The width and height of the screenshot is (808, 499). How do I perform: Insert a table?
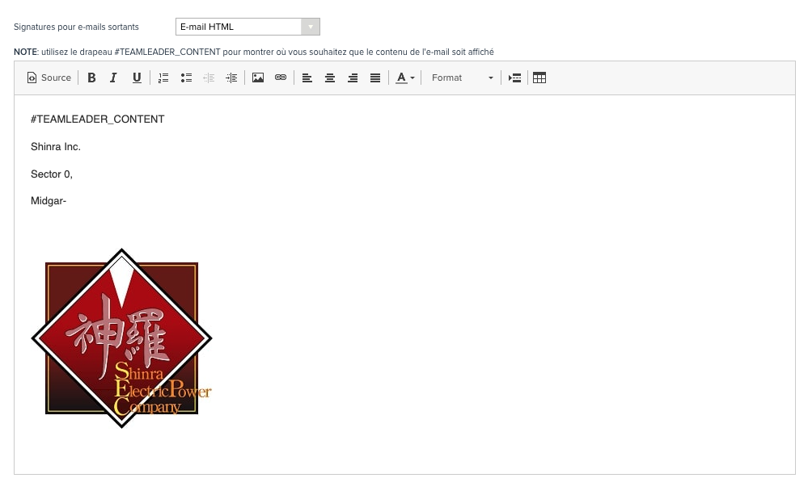coord(539,78)
